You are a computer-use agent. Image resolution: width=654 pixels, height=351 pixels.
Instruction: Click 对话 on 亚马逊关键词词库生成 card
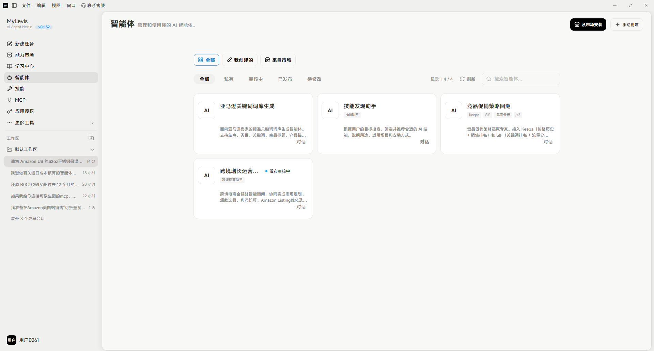coord(301,142)
